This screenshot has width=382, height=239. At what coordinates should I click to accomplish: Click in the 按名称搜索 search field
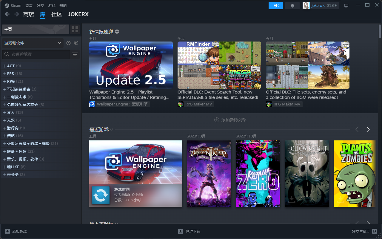[x=36, y=54]
